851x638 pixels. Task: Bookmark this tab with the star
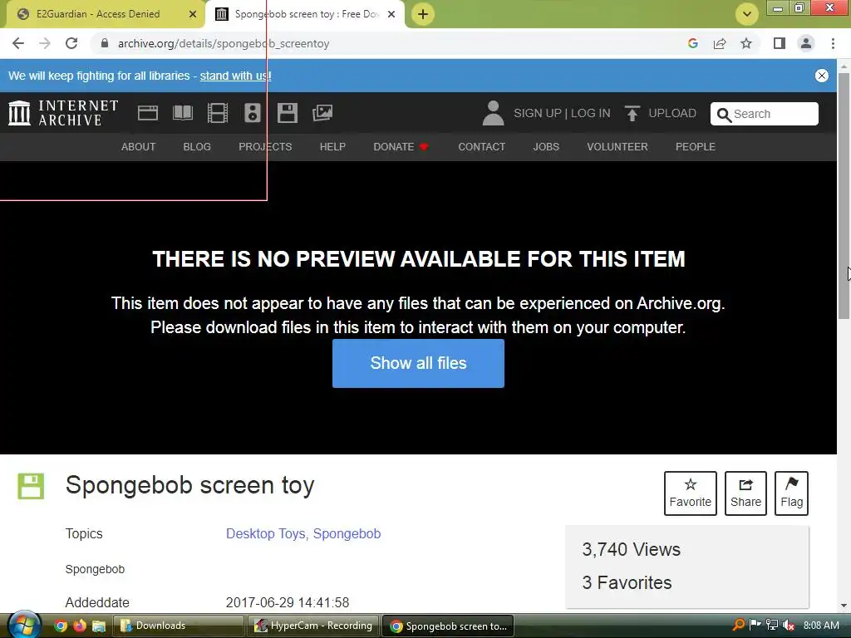click(x=746, y=43)
